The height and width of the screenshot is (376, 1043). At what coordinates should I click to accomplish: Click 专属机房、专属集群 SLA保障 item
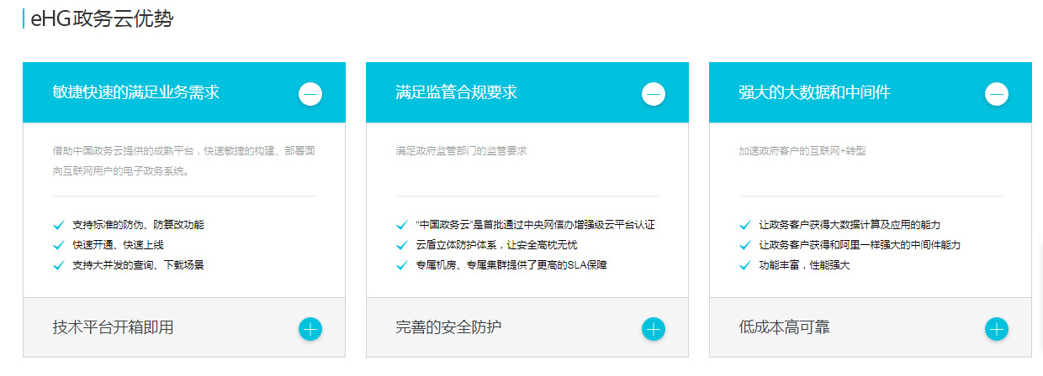511,265
